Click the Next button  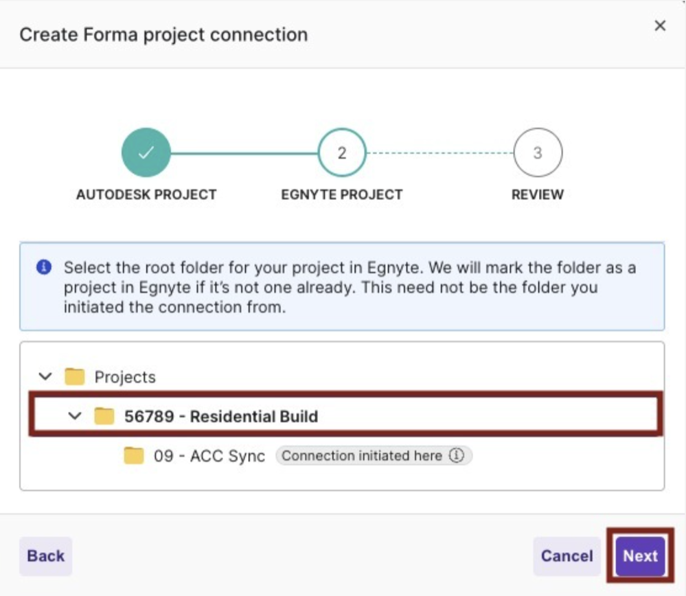(639, 556)
